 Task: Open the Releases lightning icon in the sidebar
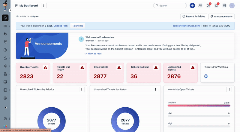5,50
